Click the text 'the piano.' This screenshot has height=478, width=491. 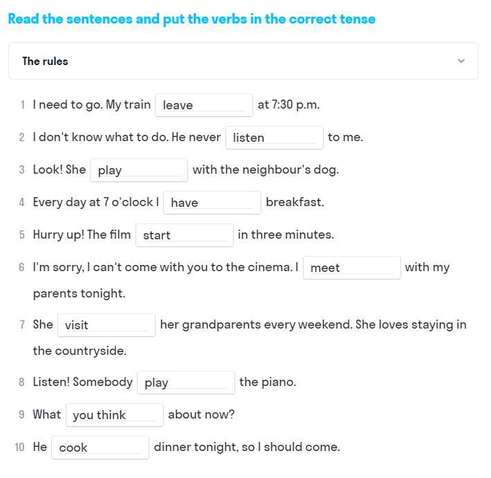[268, 382]
